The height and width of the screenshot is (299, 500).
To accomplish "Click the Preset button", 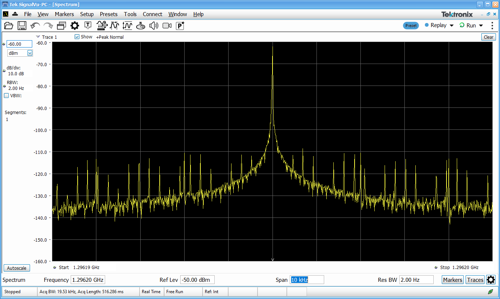I will point(411,26).
